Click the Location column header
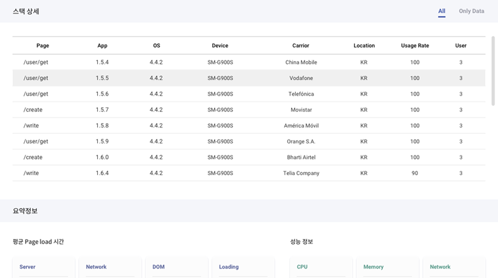The image size is (498, 278). [364, 46]
